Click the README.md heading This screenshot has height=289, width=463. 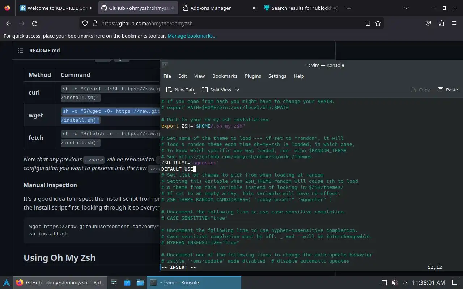tap(44, 51)
